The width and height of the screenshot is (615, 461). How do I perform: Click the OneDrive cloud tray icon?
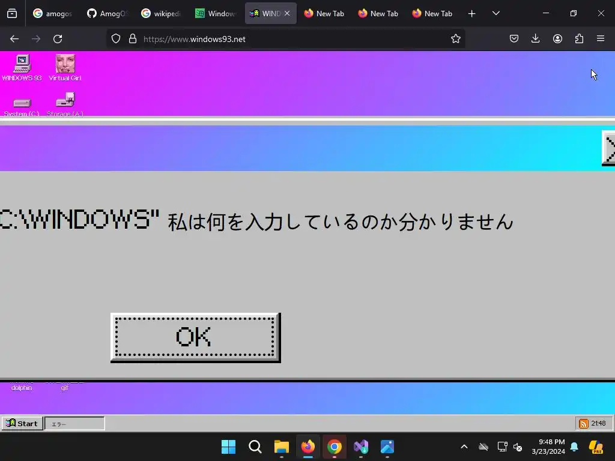(x=483, y=447)
